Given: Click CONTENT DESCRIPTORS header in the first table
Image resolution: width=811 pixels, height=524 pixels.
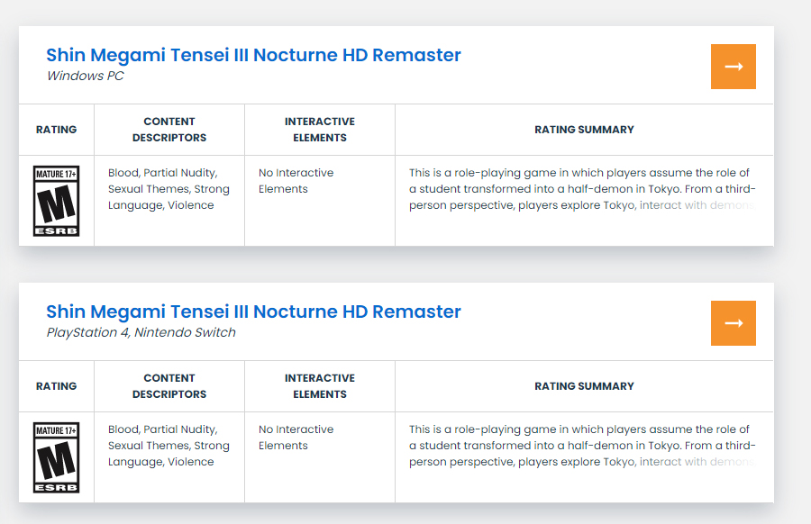Looking at the screenshot, I should coord(169,130).
